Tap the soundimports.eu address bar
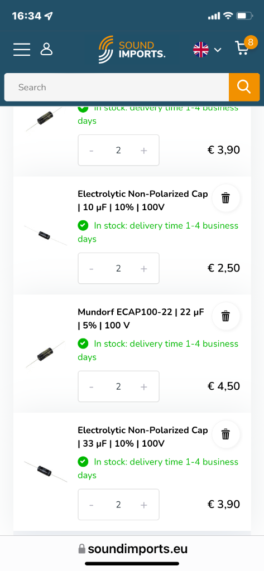 pyautogui.click(x=132, y=549)
